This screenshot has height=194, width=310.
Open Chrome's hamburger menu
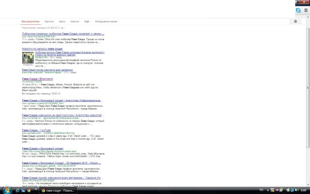click(x=306, y=10)
